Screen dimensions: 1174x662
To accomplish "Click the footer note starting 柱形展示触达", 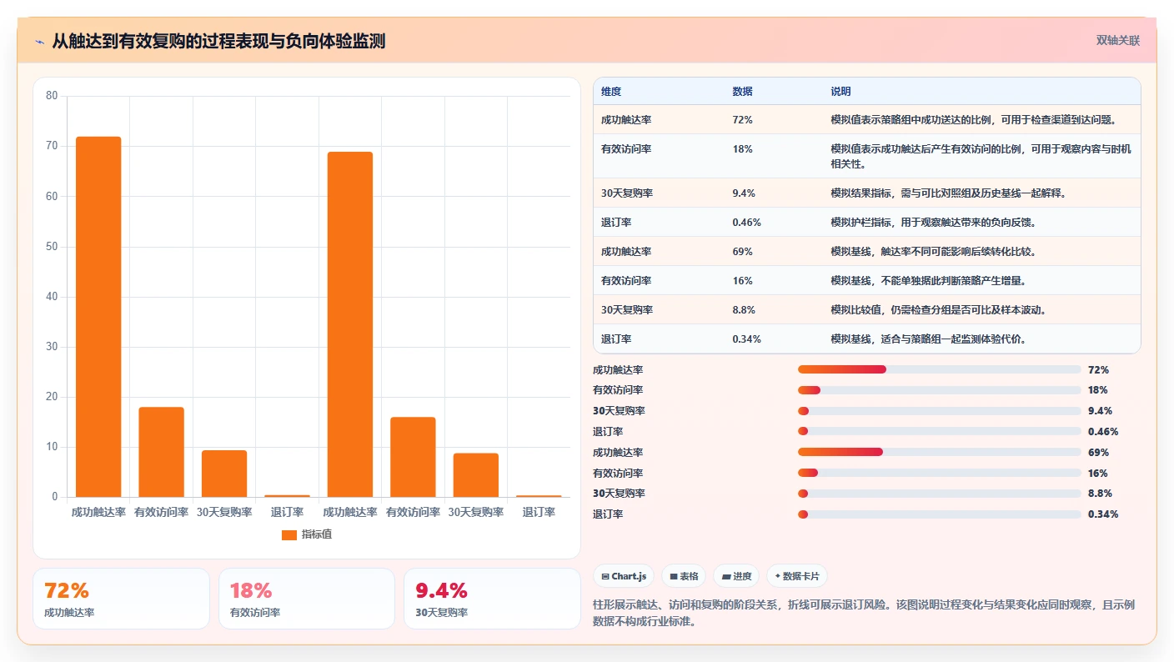I will click(x=863, y=613).
